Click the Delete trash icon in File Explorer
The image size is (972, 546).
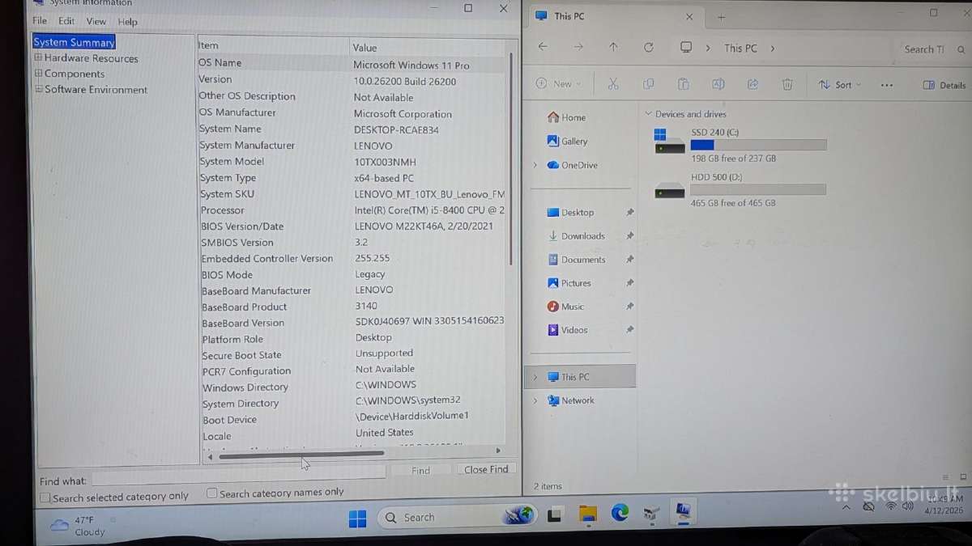point(787,84)
